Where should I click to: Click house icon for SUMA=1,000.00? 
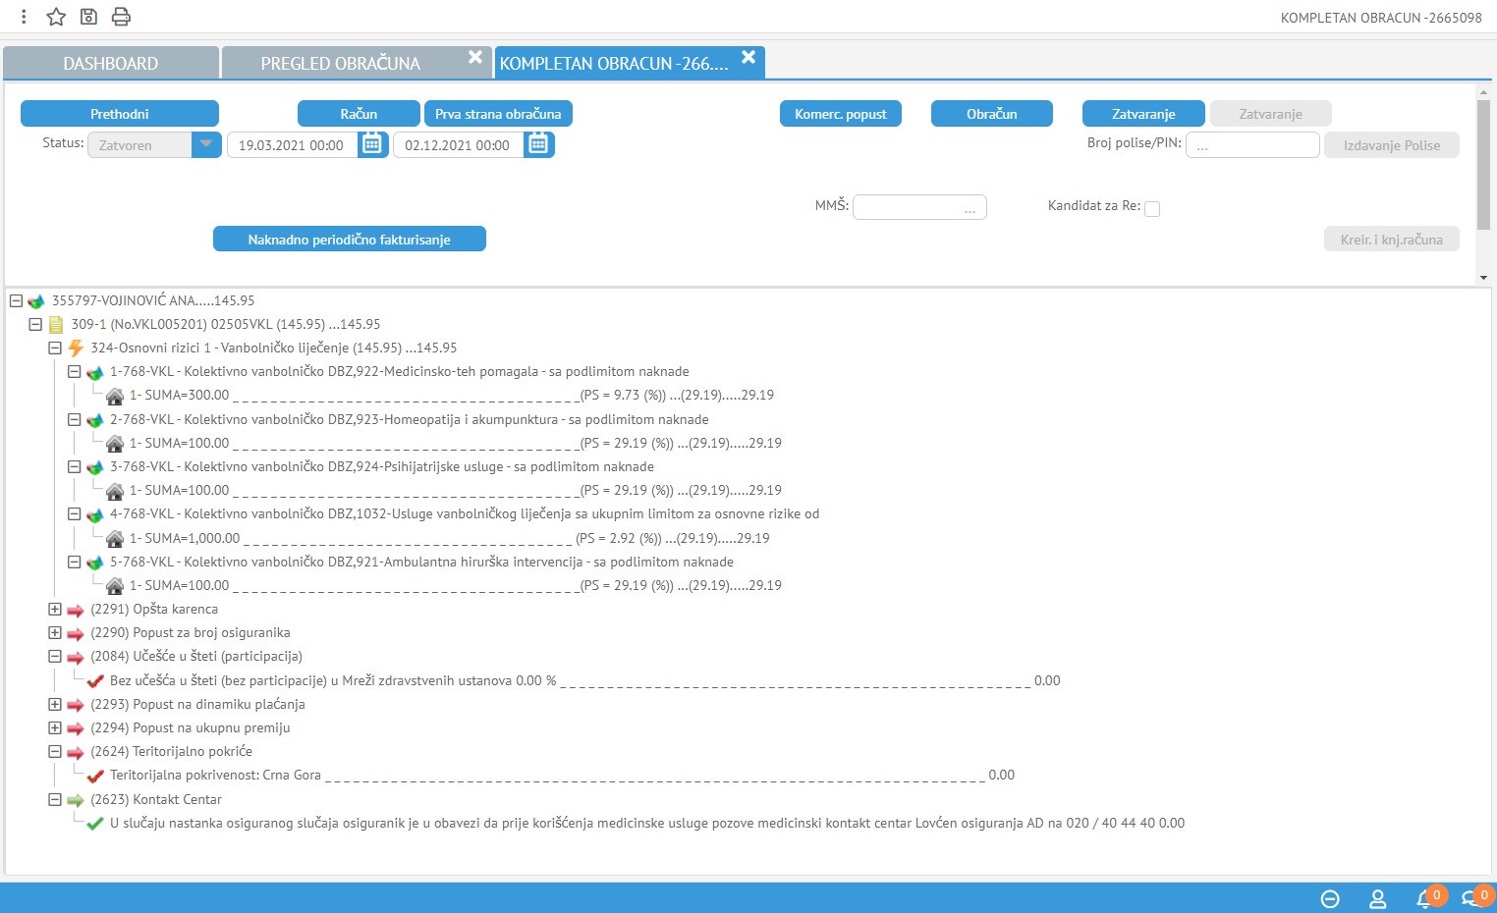pos(115,539)
